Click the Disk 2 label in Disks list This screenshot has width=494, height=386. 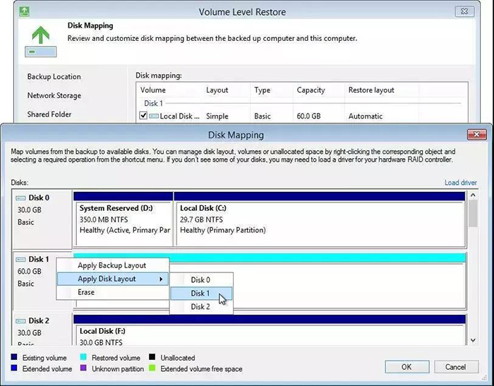pos(39,321)
